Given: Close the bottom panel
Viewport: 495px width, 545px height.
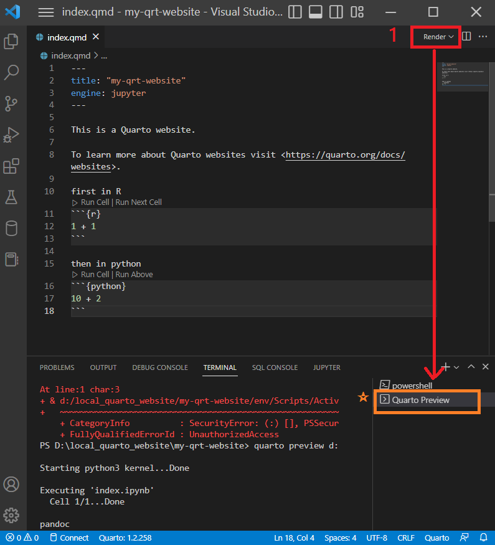Looking at the screenshot, I should pyautogui.click(x=486, y=366).
